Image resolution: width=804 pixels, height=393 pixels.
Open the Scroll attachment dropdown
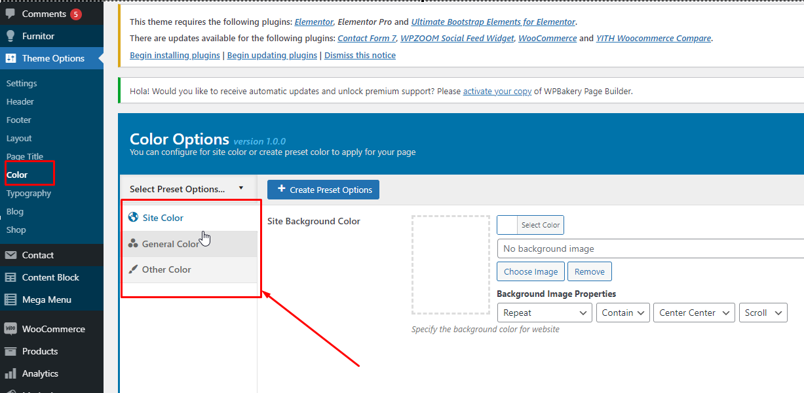click(x=763, y=313)
